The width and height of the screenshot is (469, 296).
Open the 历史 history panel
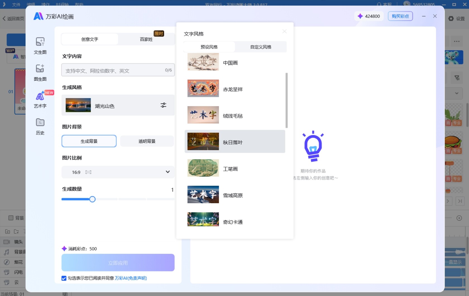click(x=40, y=126)
